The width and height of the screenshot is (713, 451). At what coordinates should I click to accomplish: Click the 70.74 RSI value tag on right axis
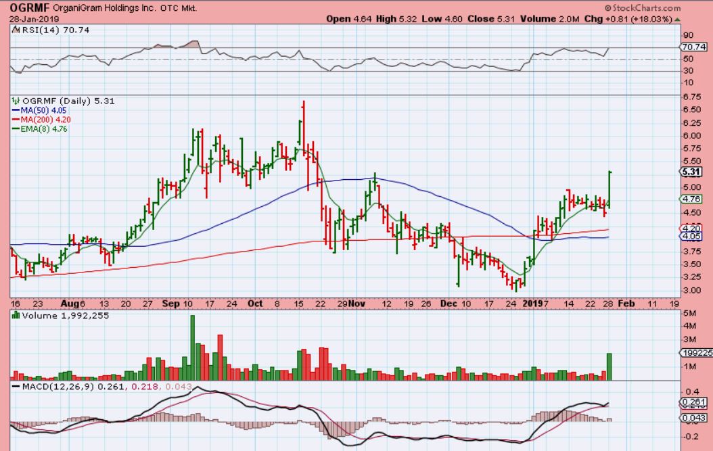point(694,47)
